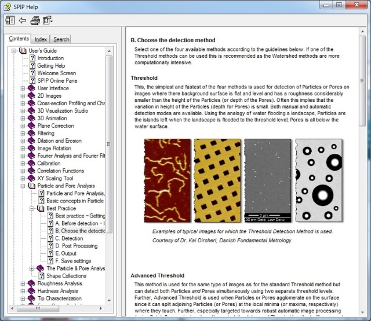
Task: Click the yellow grid pores example image
Action: click(217, 180)
